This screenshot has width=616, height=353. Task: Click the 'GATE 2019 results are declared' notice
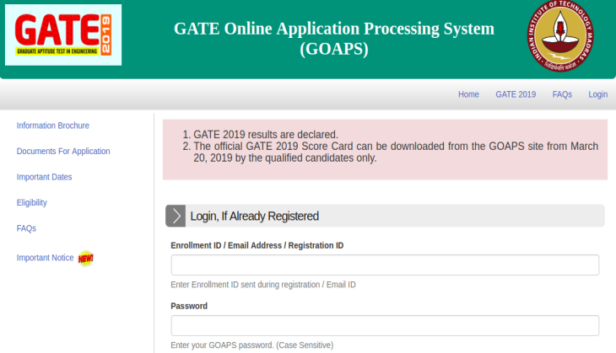pos(266,135)
